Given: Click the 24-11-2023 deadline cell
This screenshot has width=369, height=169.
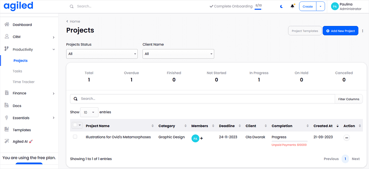Looking at the screenshot, I should pyautogui.click(x=228, y=137).
